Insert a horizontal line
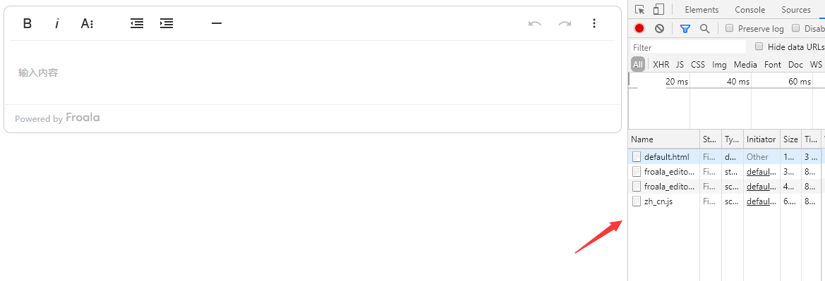 [216, 24]
